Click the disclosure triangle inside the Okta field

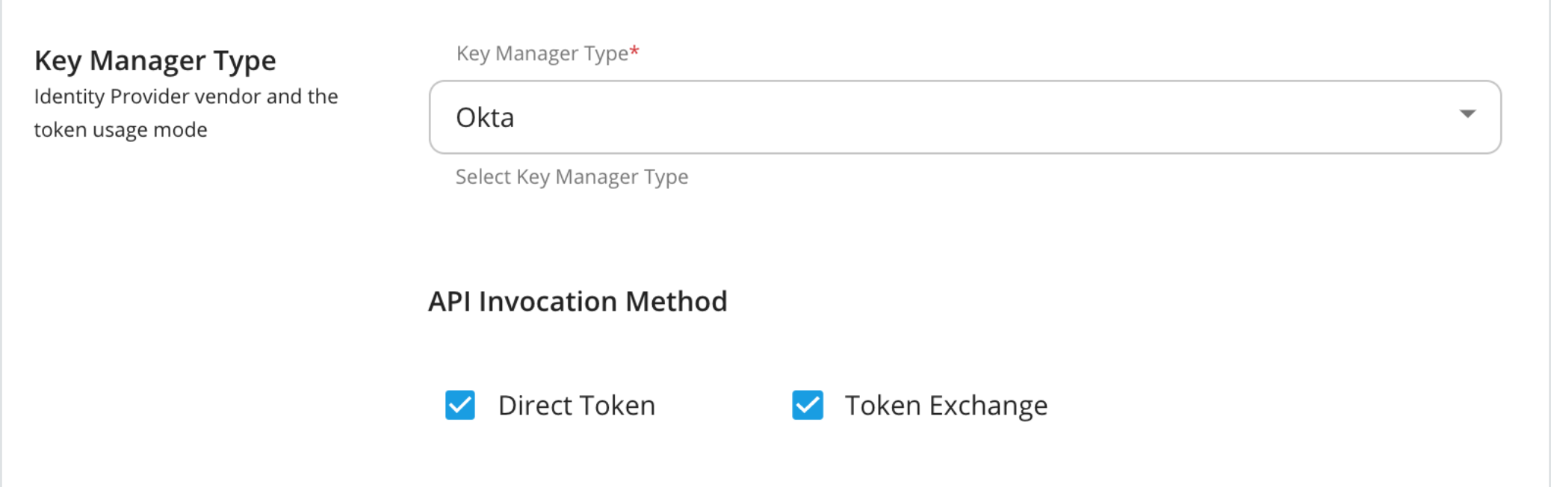pos(1466,114)
